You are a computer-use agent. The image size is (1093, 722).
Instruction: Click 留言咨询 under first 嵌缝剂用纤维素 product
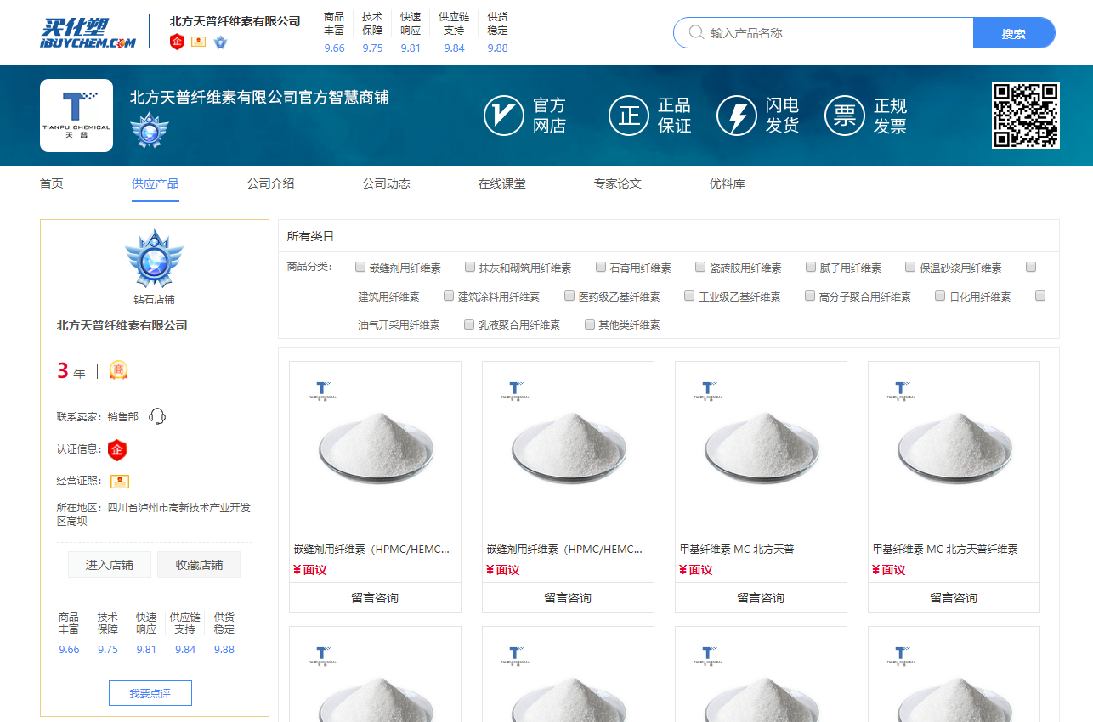point(375,598)
